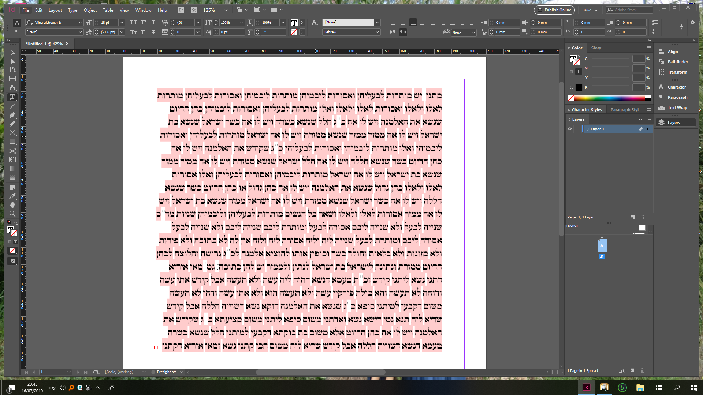Open the Character panel
This screenshot has height=395, width=703.
(675, 87)
